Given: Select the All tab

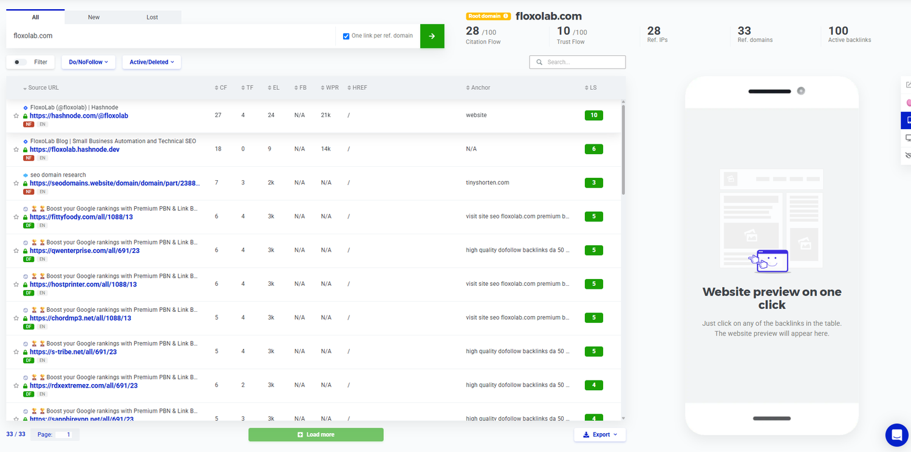Looking at the screenshot, I should coord(35,17).
